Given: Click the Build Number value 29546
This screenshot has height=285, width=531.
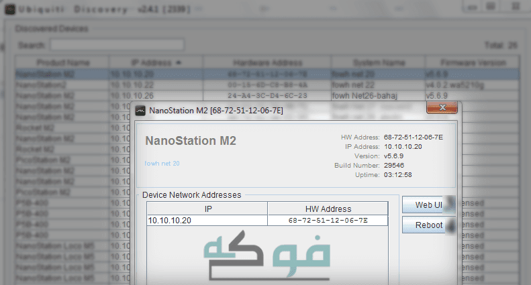Looking at the screenshot, I should tap(394, 165).
